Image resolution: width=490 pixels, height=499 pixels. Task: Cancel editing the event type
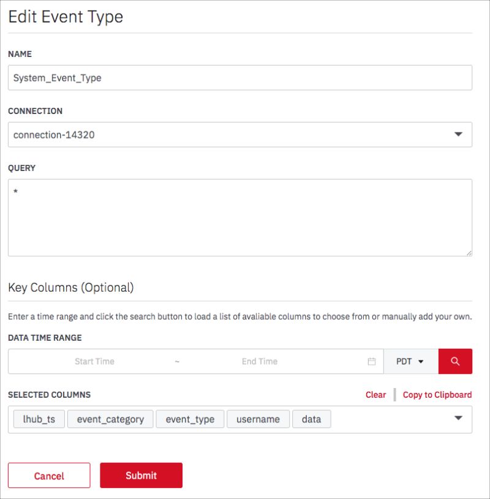[x=49, y=475]
